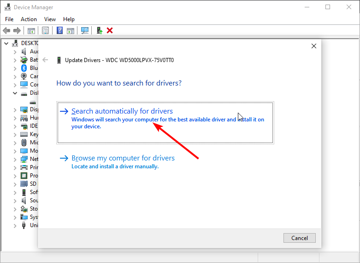Select the Print queues printer icon
This screenshot has width=360, height=263.
(24, 167)
